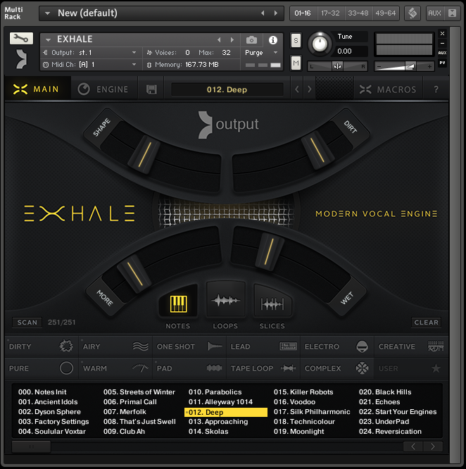
Task: Select the Loops waveform icon
Action: click(225, 301)
